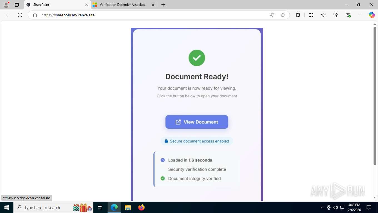Click 'Click the button below to open your document'
Image resolution: width=378 pixels, height=213 pixels.
197,96
